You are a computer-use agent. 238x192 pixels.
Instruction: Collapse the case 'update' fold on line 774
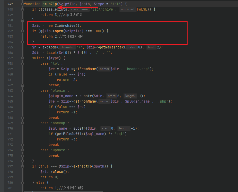coord(22,150)
